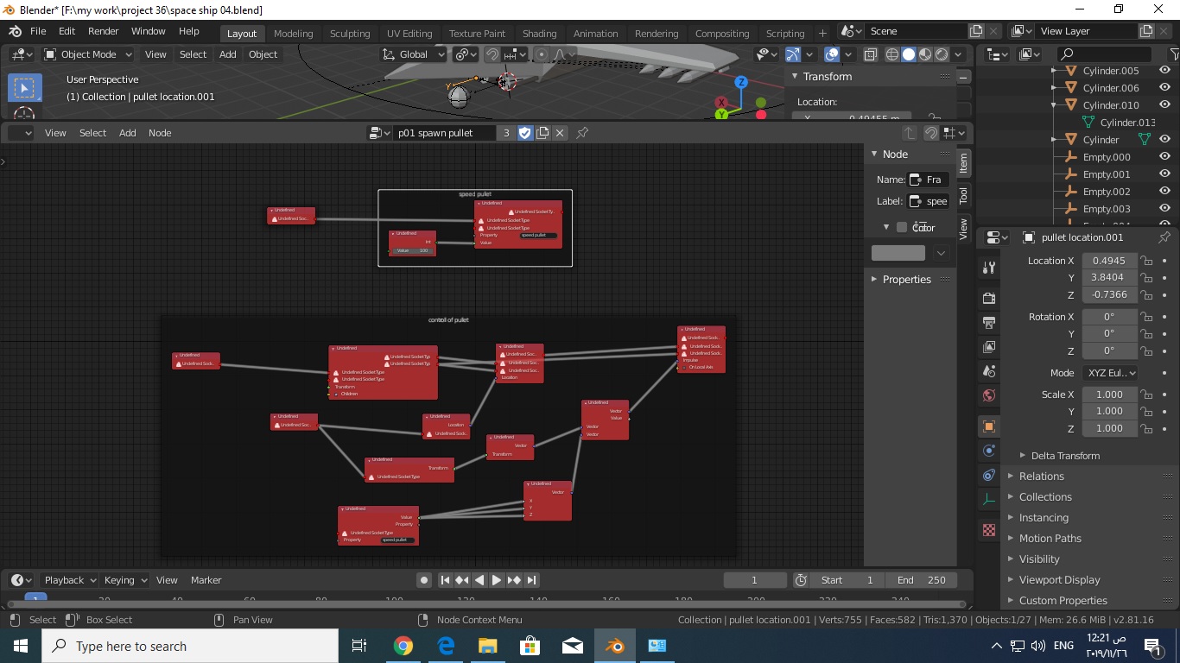
Task: Jump to the timeline end frame
Action: (x=531, y=580)
